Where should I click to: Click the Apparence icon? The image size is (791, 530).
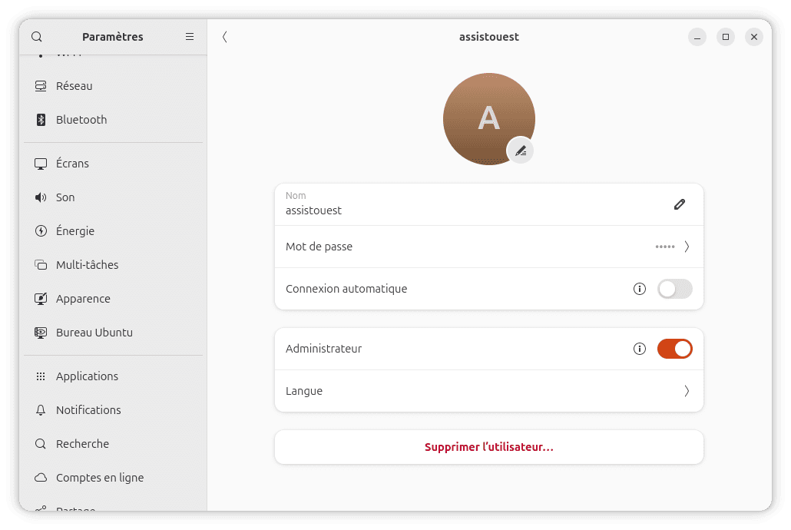[x=41, y=299]
